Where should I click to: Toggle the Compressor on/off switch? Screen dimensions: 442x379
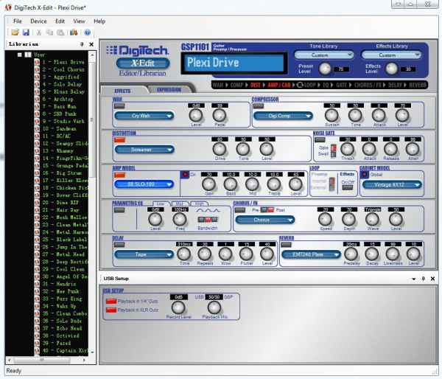(259, 106)
